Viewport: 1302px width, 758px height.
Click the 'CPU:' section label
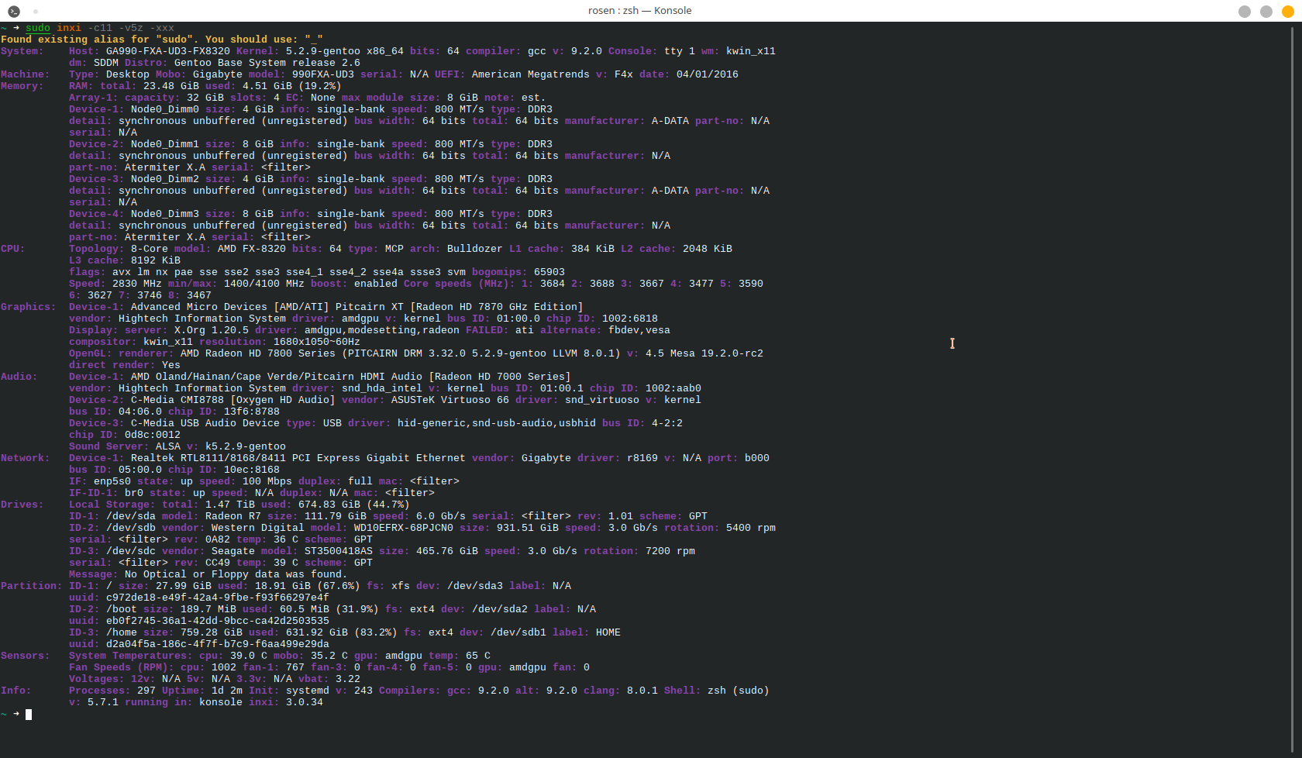tap(13, 249)
